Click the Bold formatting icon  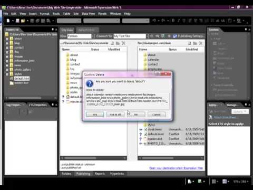[x=173, y=21]
